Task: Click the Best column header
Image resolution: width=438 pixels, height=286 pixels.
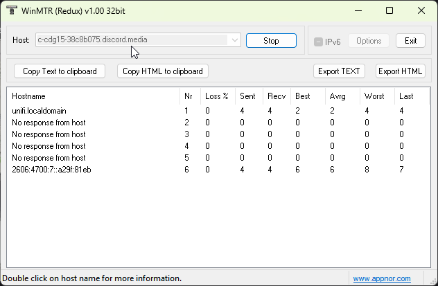Action: coord(308,96)
